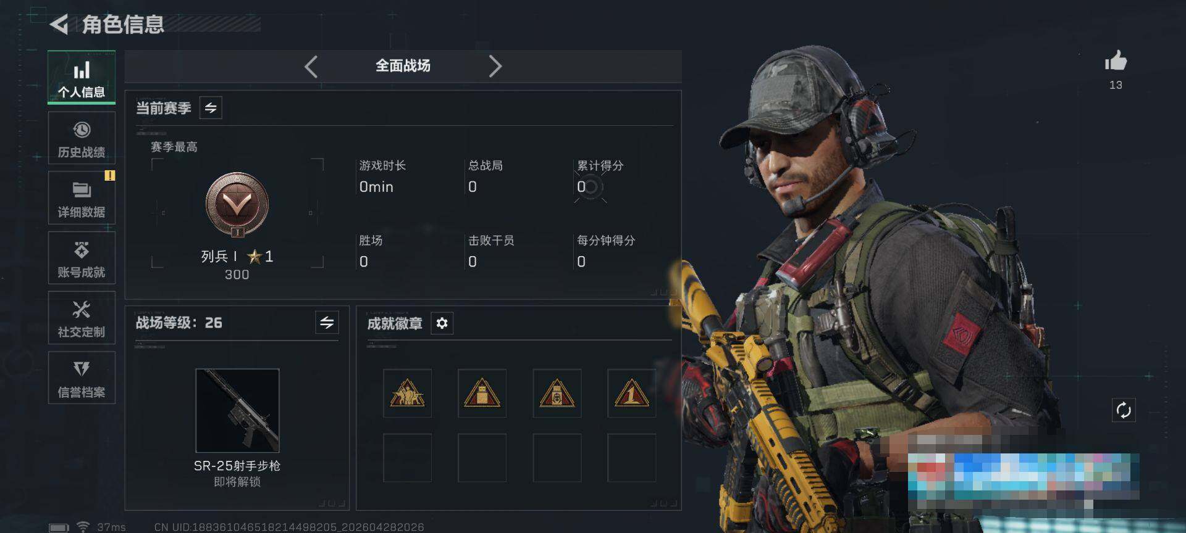Select the number 1 achievement badge

click(631, 393)
